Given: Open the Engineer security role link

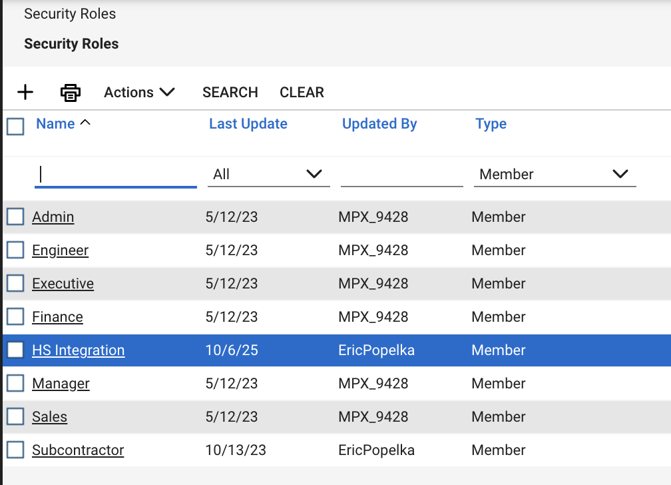Looking at the screenshot, I should click(60, 250).
